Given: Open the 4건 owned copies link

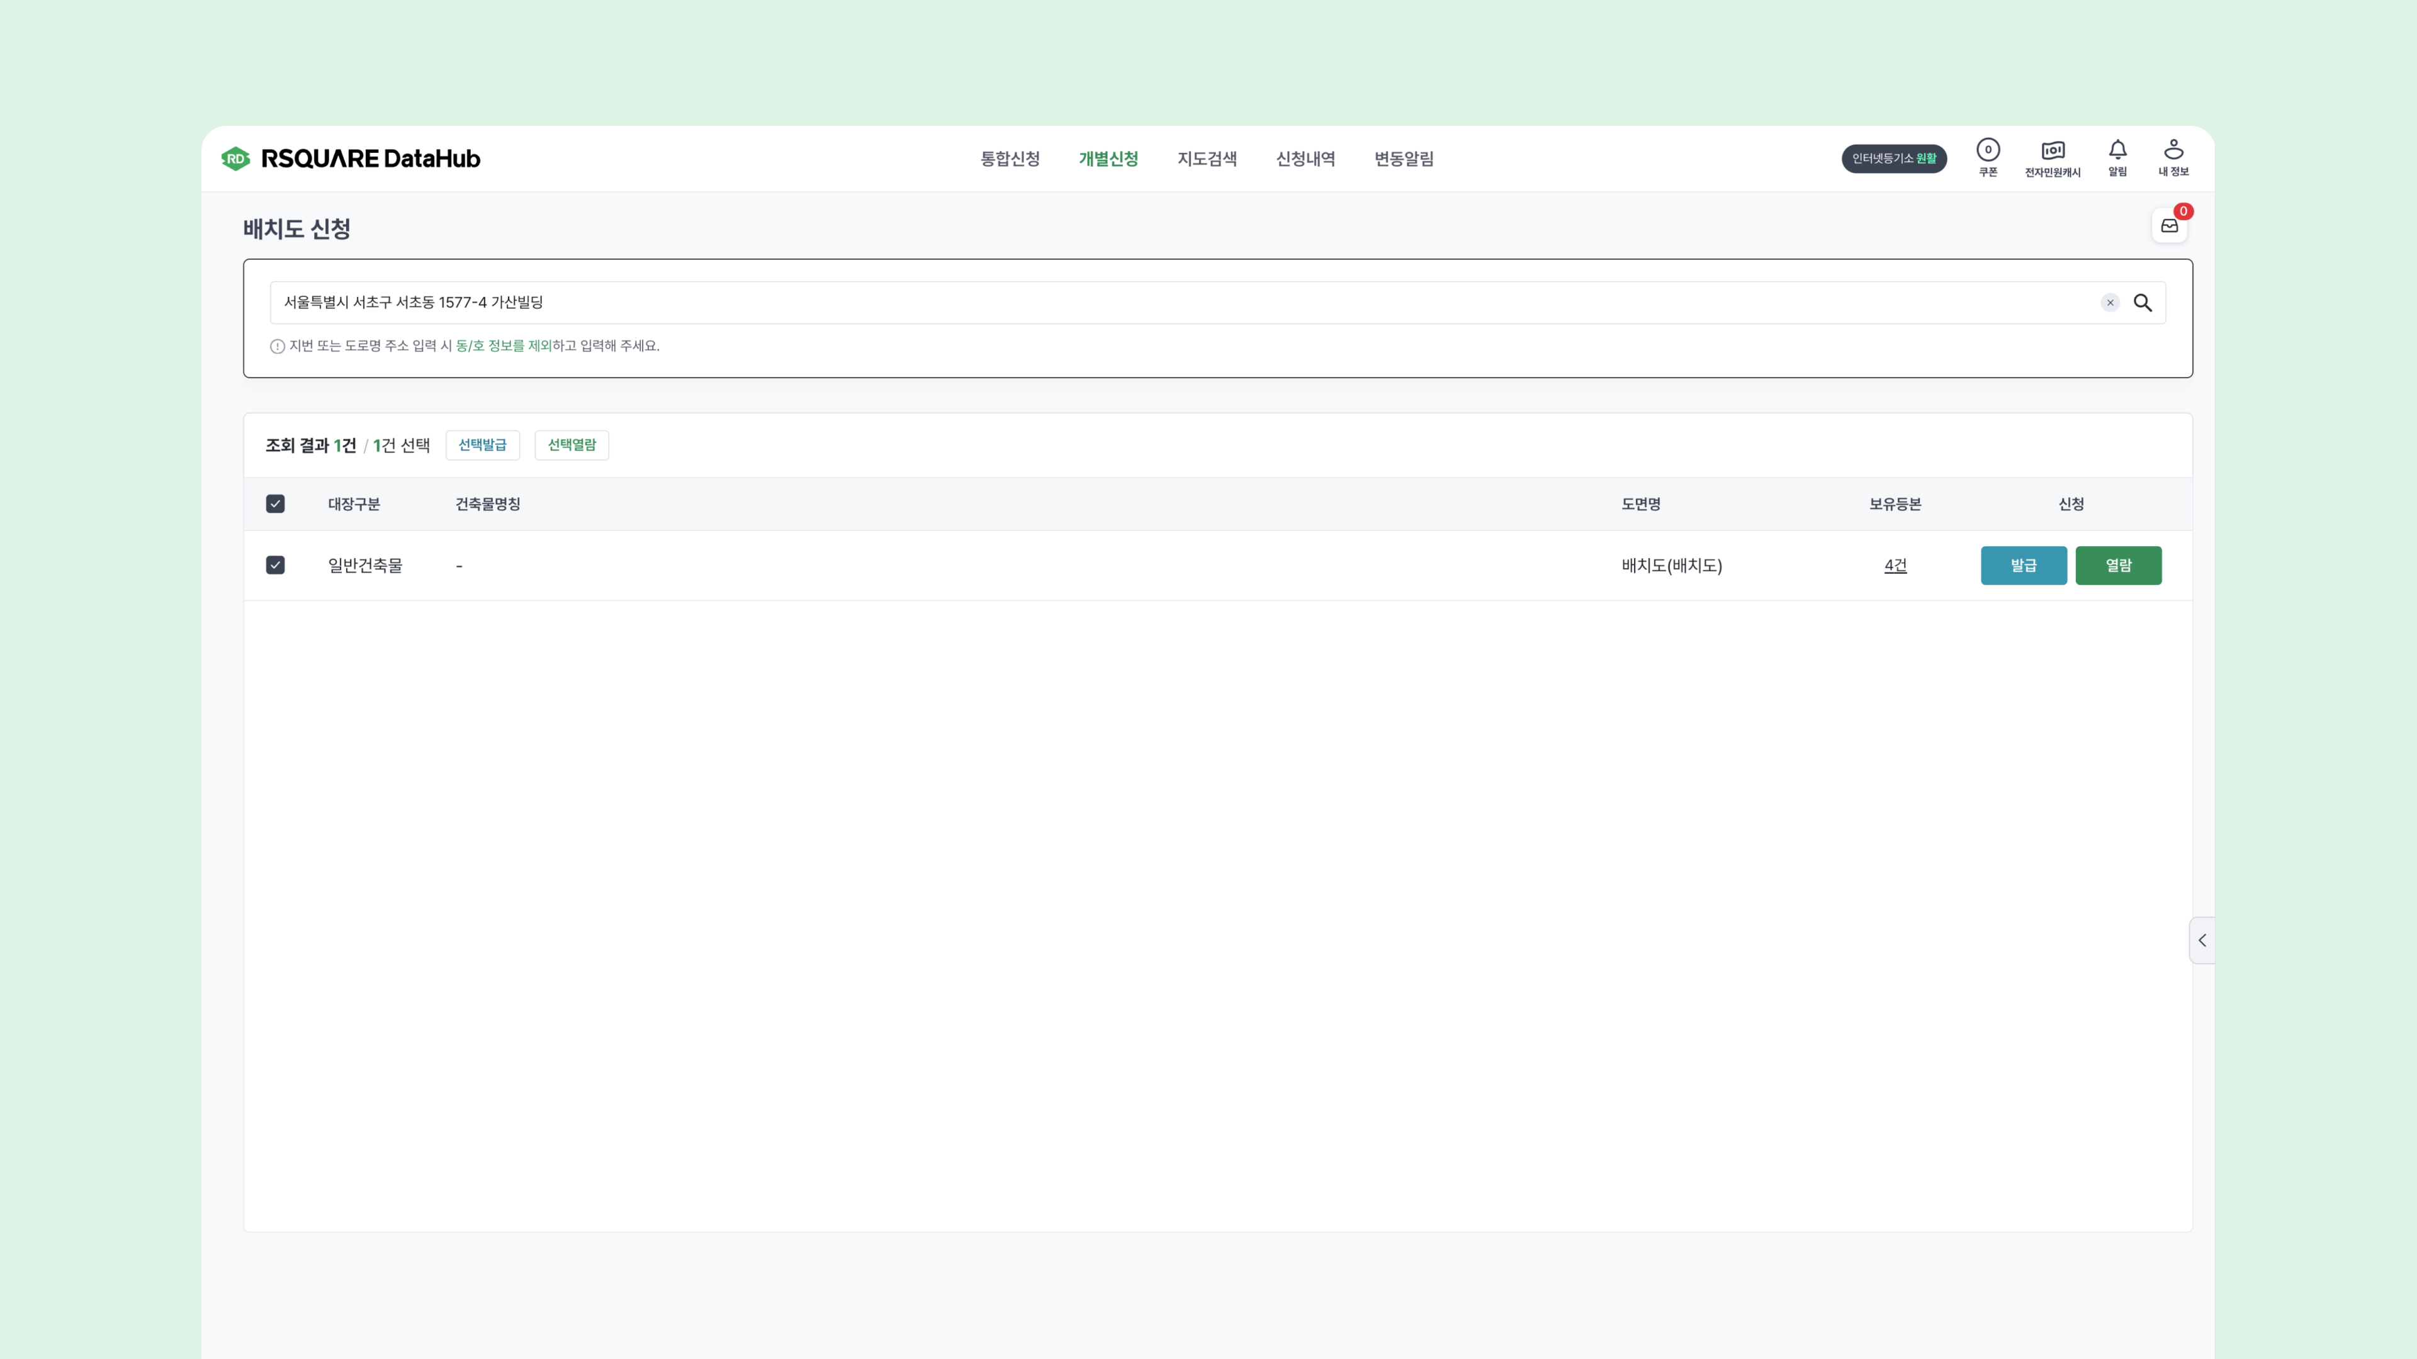Looking at the screenshot, I should tap(1895, 564).
